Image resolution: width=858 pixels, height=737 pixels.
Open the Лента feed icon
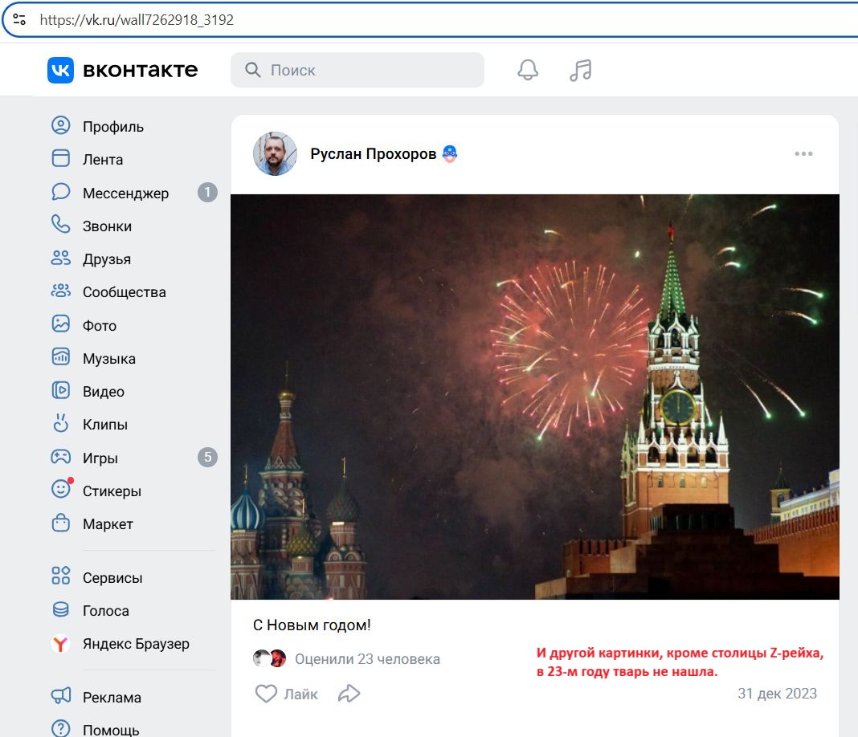(61, 158)
